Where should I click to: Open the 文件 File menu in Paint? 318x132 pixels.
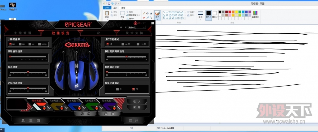[x=107, y=8]
